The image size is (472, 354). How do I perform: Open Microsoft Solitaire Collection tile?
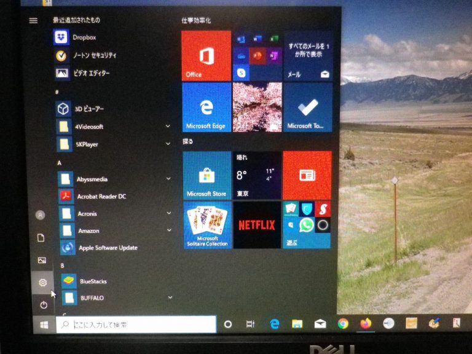(x=208, y=225)
